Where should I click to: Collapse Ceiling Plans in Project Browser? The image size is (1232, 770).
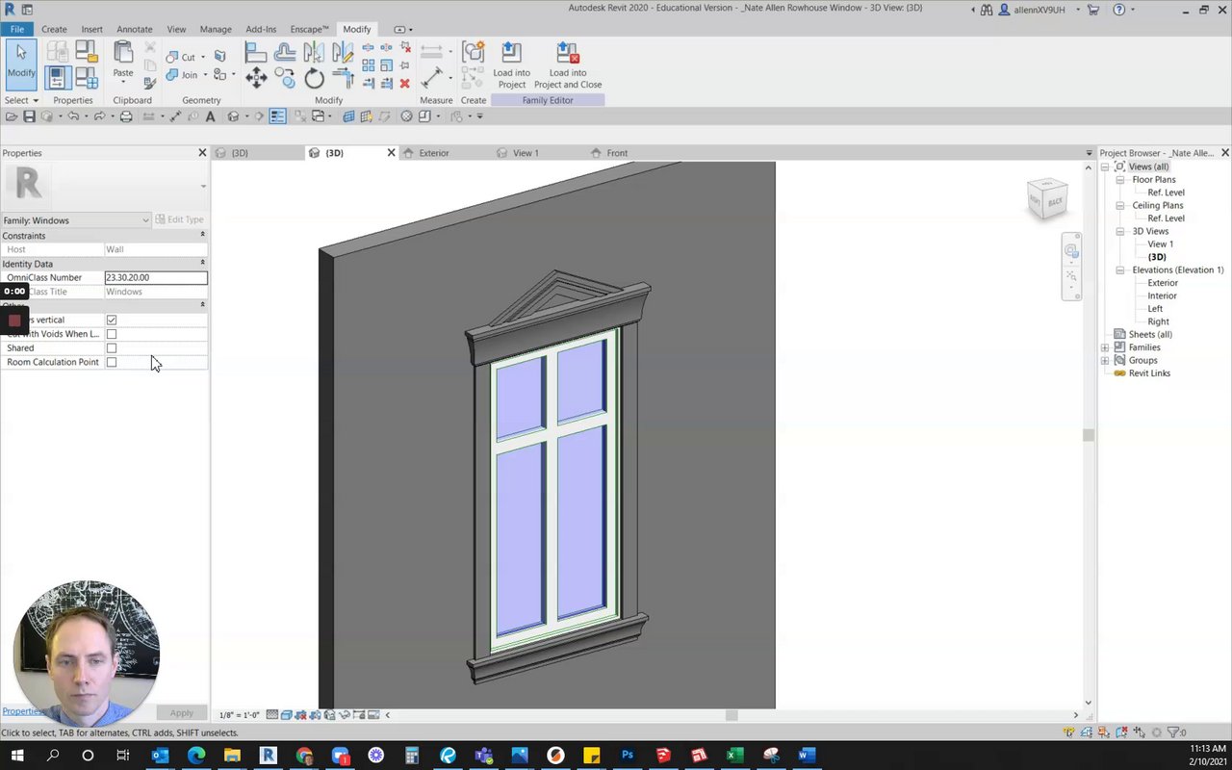1120,206
